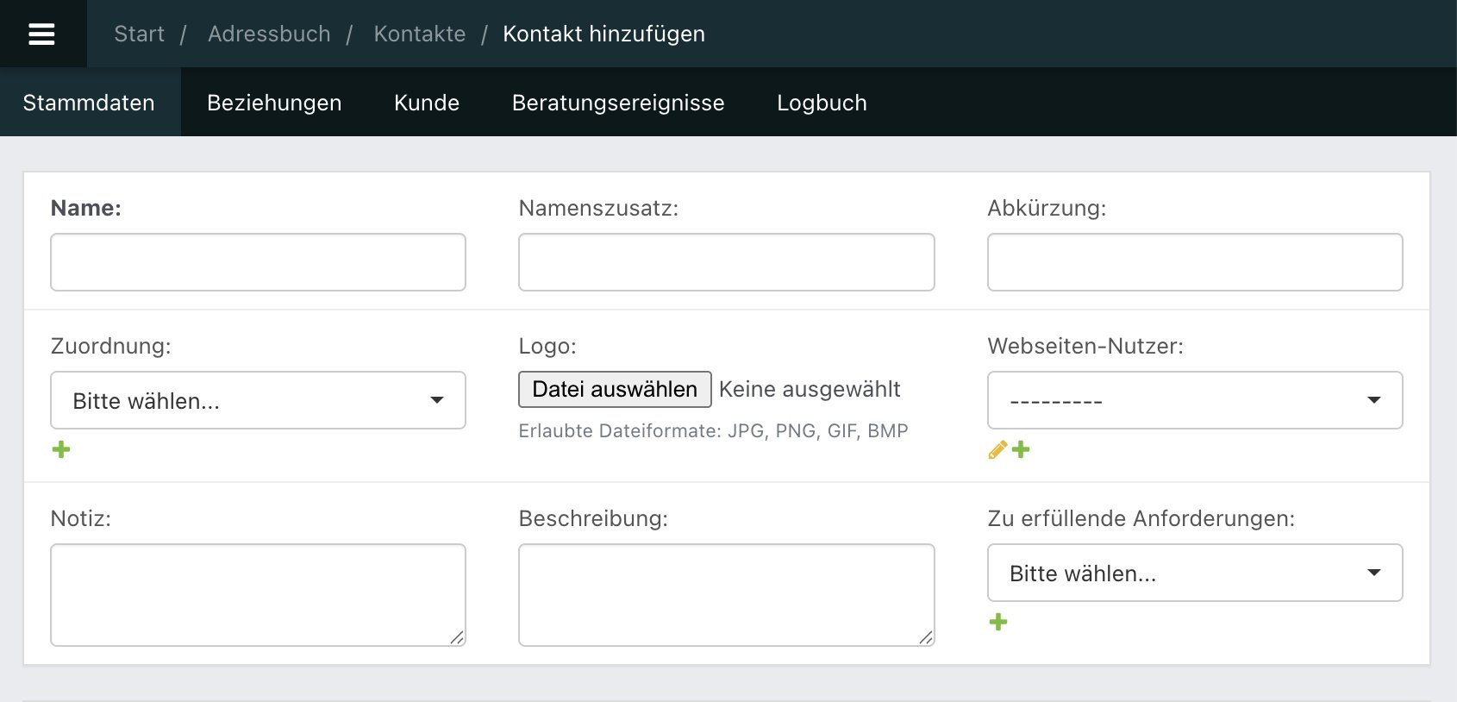The image size is (1457, 702).
Task: Focus the Namenszusatz input field
Action: 727,262
